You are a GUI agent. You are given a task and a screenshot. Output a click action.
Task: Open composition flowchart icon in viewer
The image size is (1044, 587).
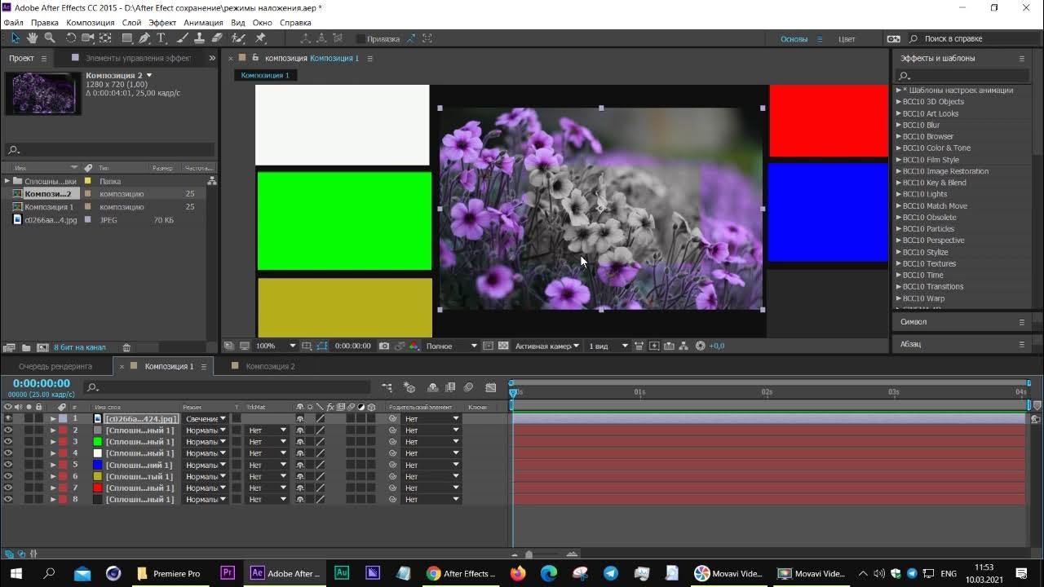click(683, 346)
